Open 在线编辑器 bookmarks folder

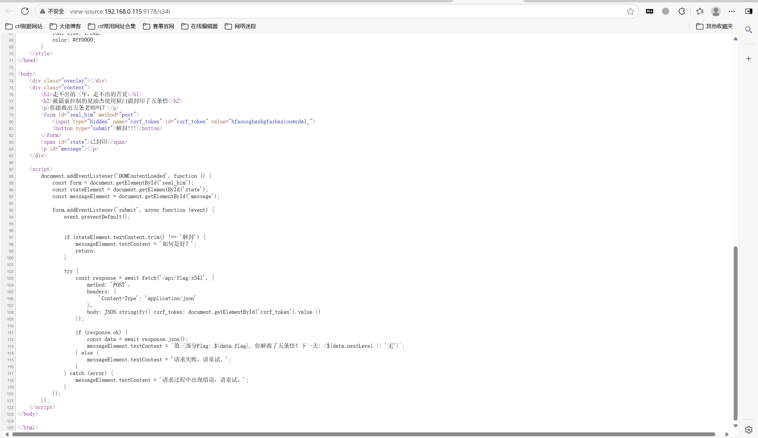[x=199, y=26]
